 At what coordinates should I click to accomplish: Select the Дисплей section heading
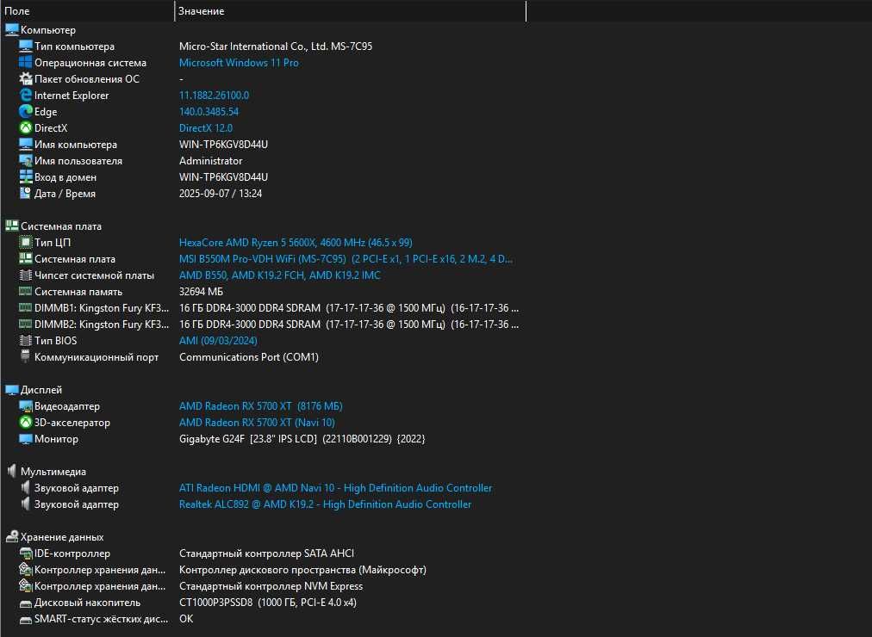click(41, 390)
